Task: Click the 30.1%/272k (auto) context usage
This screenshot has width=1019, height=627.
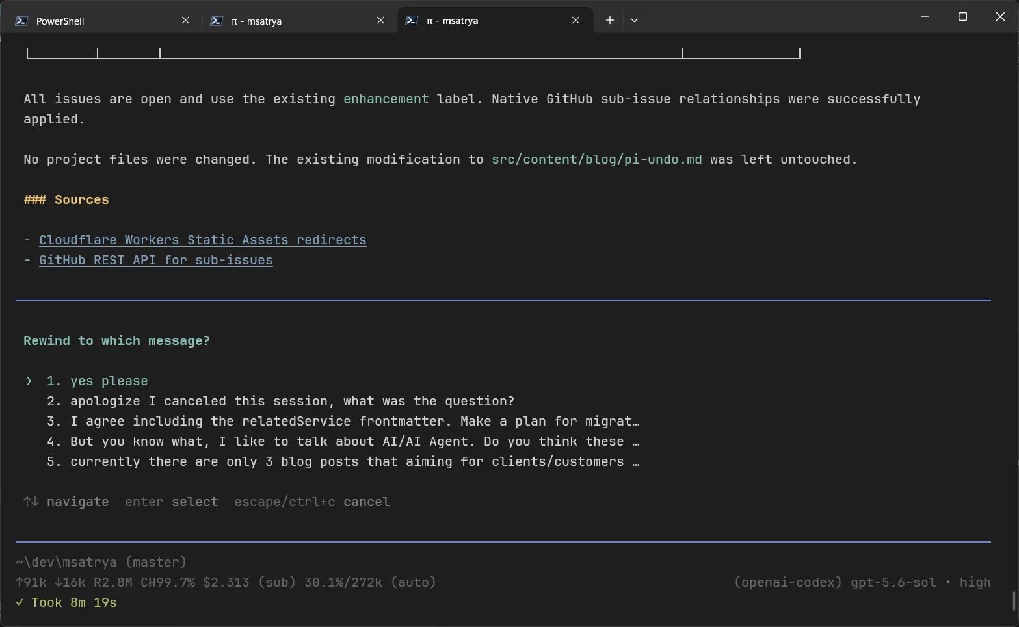Action: (370, 582)
